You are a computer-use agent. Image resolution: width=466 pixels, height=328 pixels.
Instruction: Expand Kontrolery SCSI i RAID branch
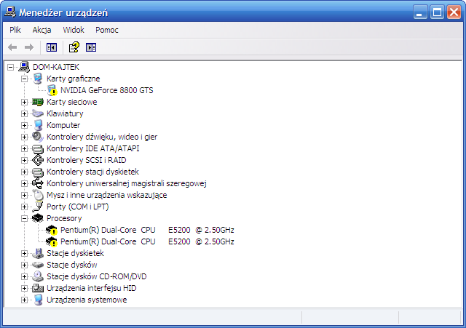click(24, 160)
